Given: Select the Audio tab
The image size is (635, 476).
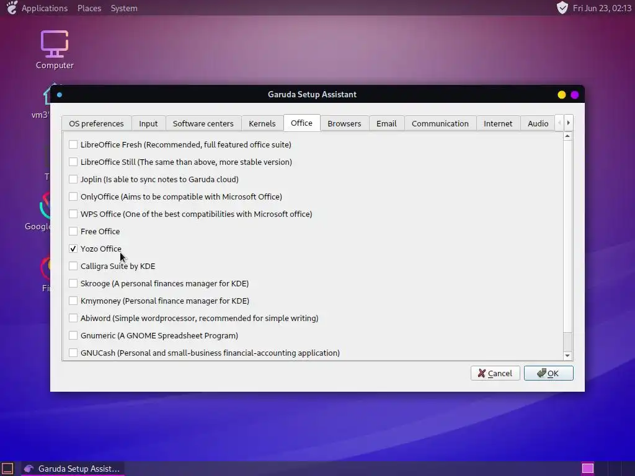Looking at the screenshot, I should tap(538, 123).
